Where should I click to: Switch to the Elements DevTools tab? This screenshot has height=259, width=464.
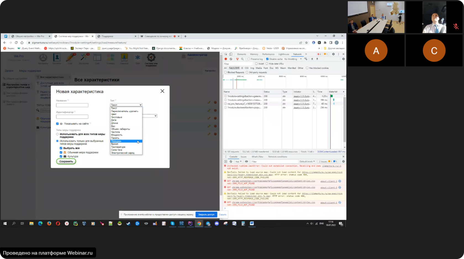coord(241,54)
